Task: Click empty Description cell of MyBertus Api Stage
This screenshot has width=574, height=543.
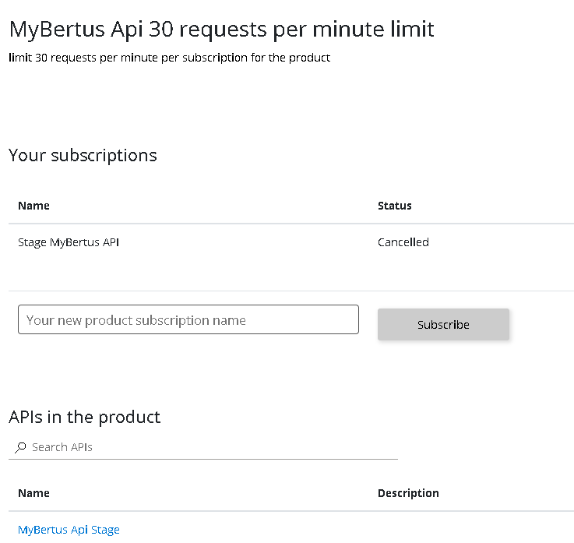Action: pyautogui.click(x=467, y=530)
